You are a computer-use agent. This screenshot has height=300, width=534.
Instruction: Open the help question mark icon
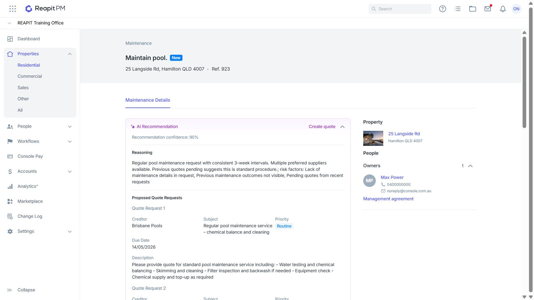click(442, 9)
